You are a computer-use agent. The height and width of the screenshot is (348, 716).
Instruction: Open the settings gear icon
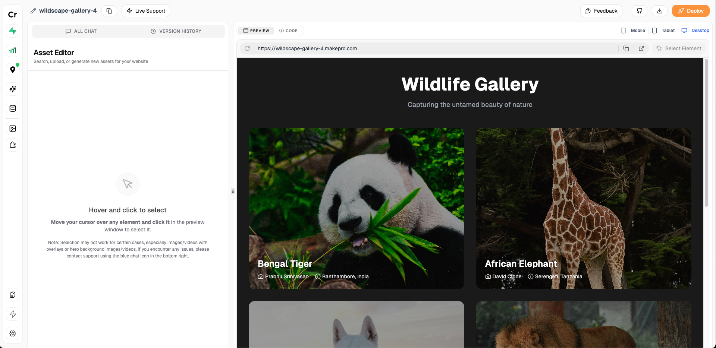tap(13, 333)
